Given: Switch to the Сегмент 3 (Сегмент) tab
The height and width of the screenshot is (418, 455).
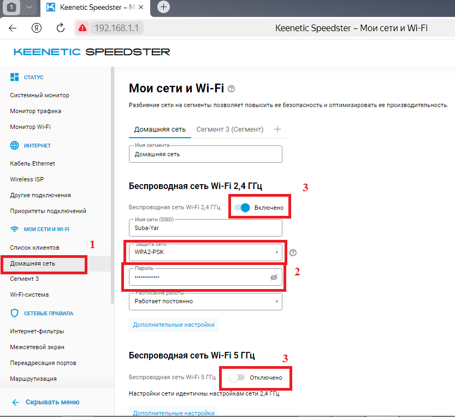Looking at the screenshot, I should pos(229,129).
